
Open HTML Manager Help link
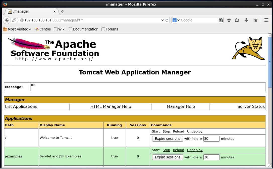point(111,106)
